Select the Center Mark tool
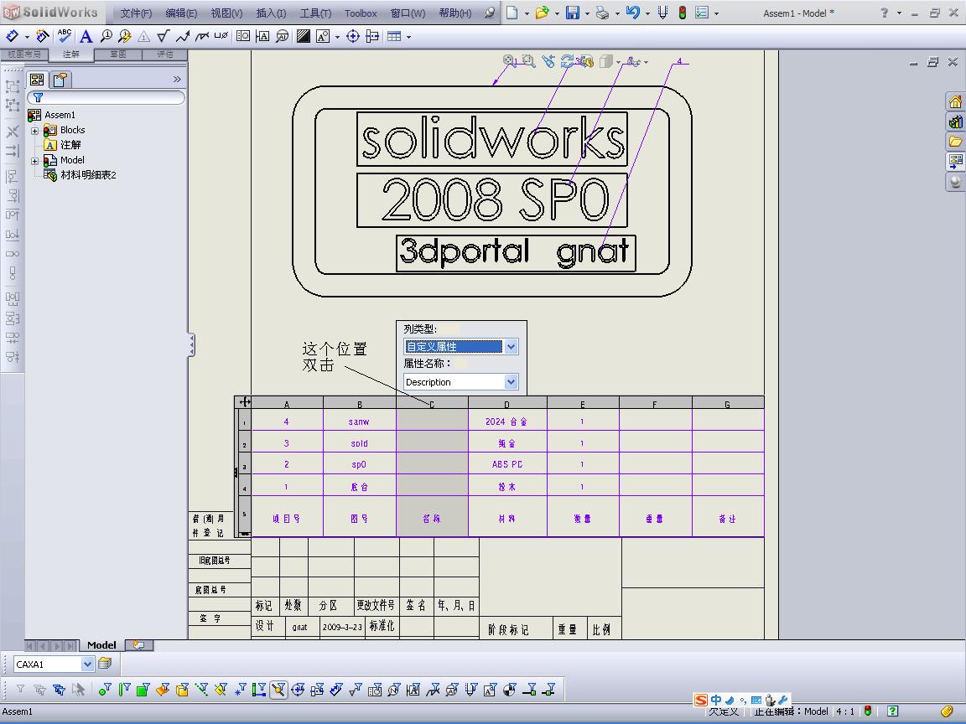Screen dimensions: 966x724 point(353,37)
